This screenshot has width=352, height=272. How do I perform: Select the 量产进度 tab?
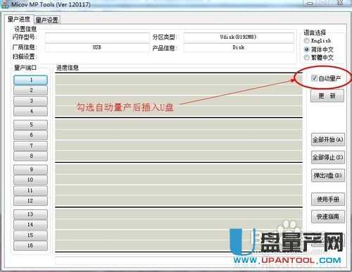pos(19,19)
